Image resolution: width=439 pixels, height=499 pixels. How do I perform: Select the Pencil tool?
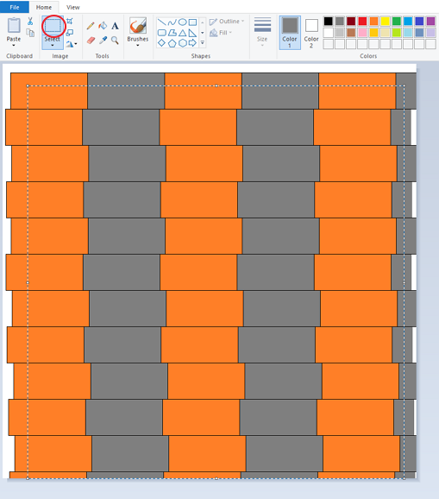(x=91, y=26)
